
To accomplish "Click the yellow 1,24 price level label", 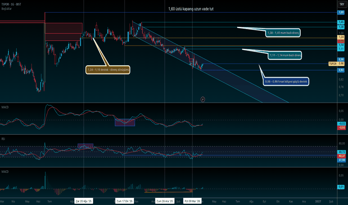I will (x=341, y=37).
